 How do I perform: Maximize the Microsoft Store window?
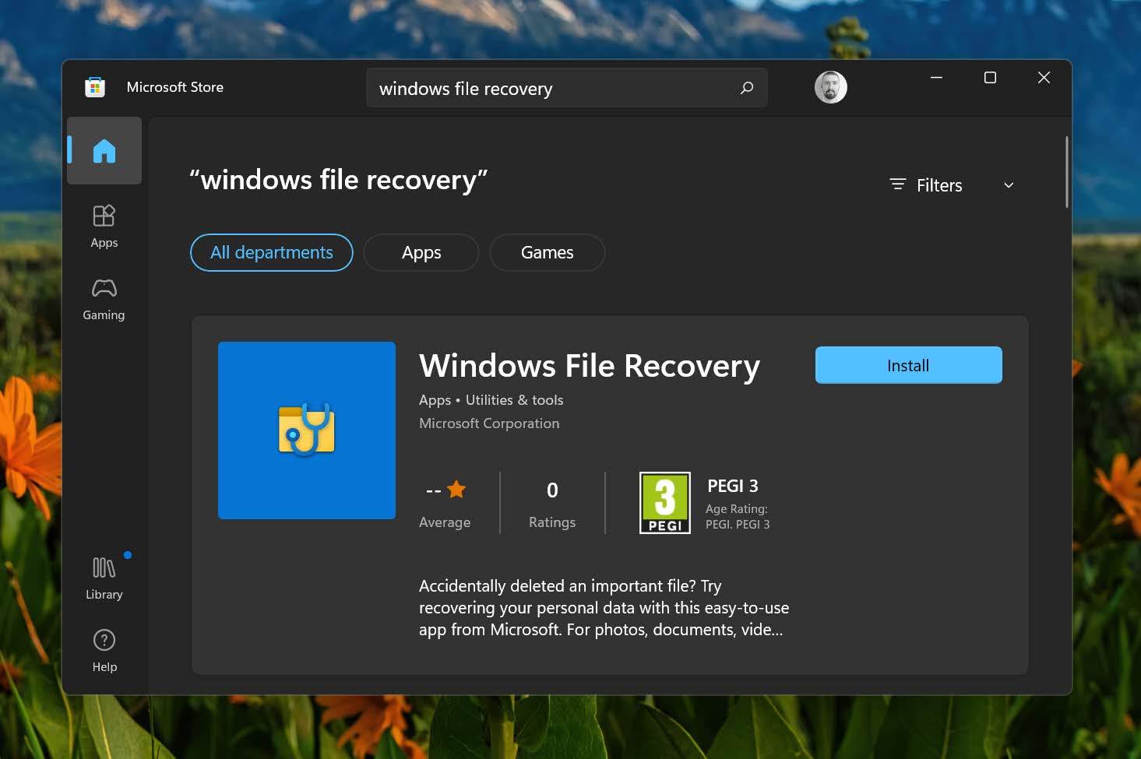[991, 78]
